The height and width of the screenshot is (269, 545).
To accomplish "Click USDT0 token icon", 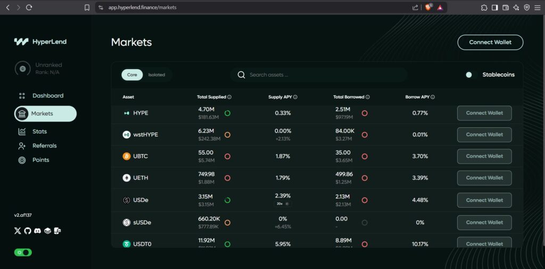I will pyautogui.click(x=127, y=244).
